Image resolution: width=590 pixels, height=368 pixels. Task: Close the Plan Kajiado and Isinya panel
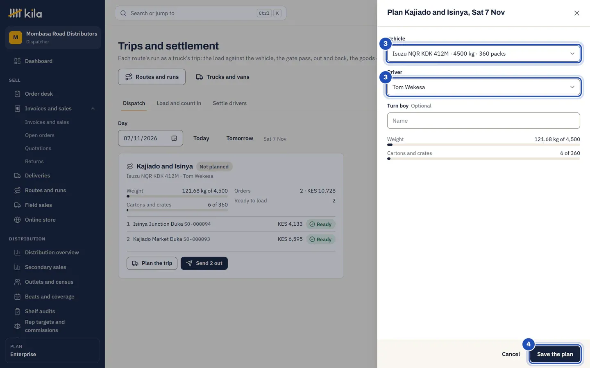tap(577, 13)
